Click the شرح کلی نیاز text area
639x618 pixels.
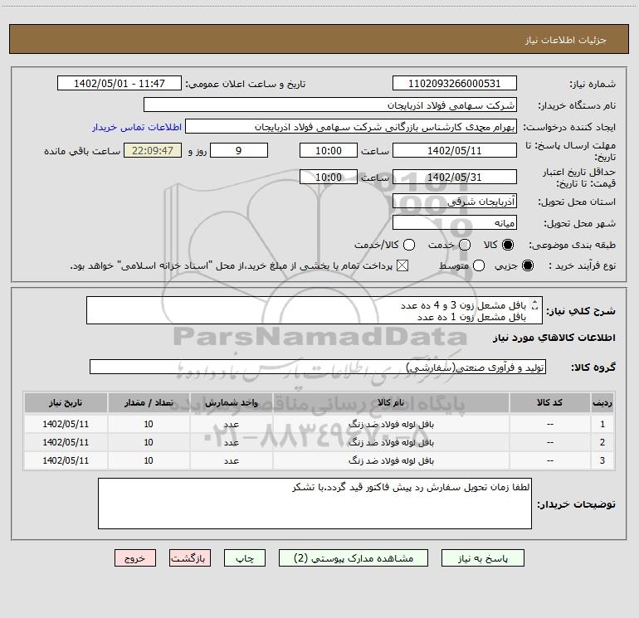pos(315,310)
